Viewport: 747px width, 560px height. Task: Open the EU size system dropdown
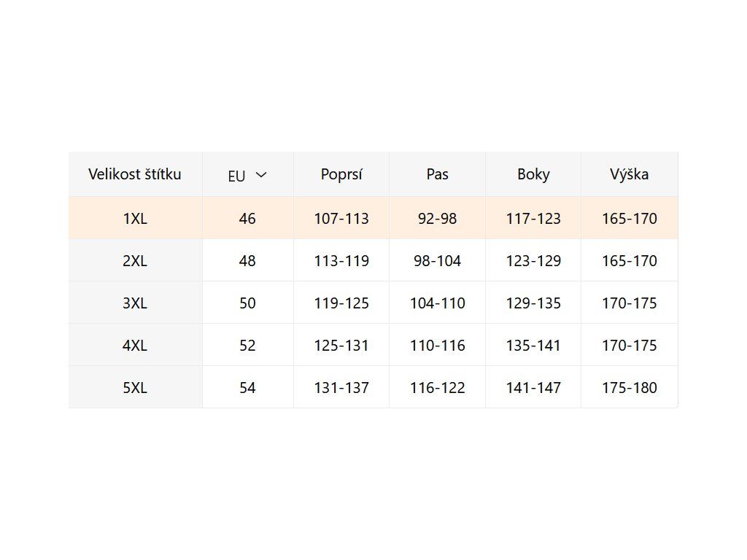pos(247,175)
